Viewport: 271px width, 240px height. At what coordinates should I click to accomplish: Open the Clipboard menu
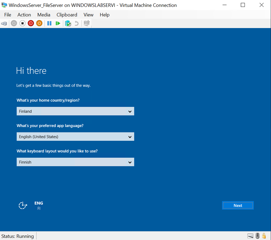click(x=67, y=15)
